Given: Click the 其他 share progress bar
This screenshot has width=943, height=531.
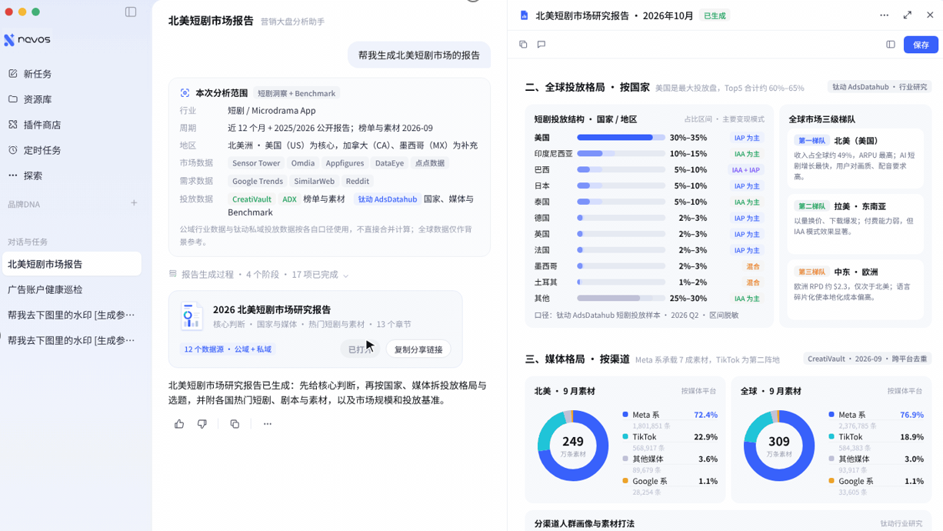Looking at the screenshot, I should coord(621,299).
